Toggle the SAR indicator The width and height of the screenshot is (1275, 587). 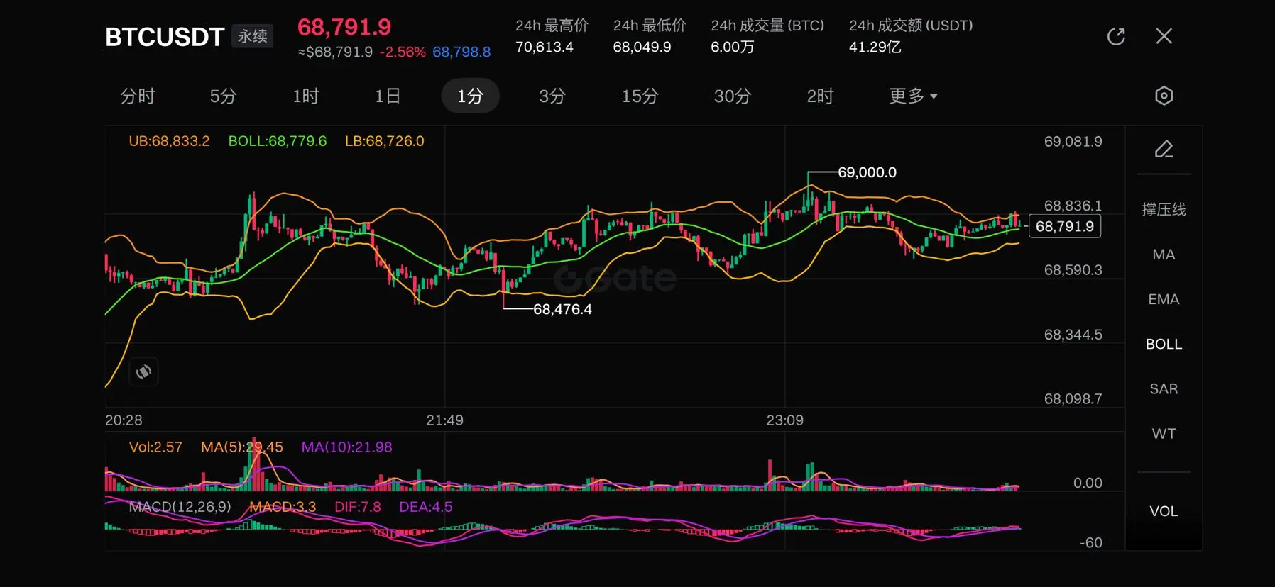(1164, 388)
